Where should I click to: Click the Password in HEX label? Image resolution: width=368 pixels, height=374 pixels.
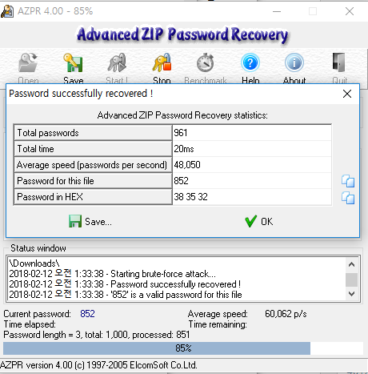pos(93,197)
